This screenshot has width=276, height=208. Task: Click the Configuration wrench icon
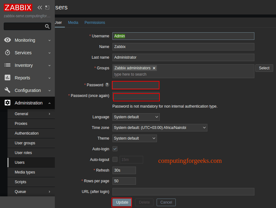[x=8, y=90]
